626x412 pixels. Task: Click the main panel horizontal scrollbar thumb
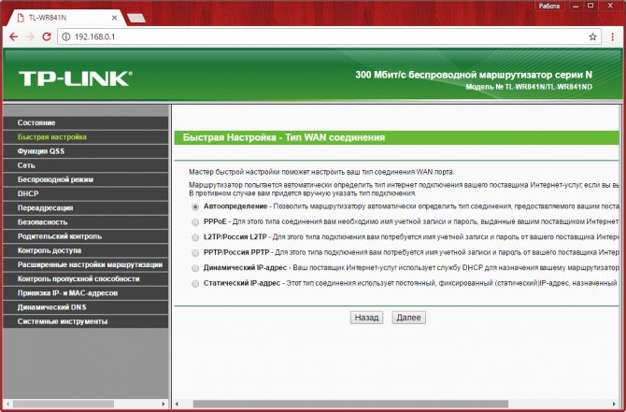(350, 404)
